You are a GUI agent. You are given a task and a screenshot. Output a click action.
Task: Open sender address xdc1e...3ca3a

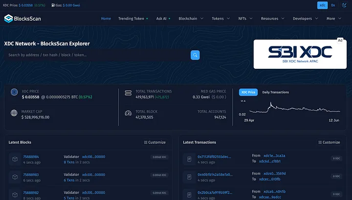[274, 156]
